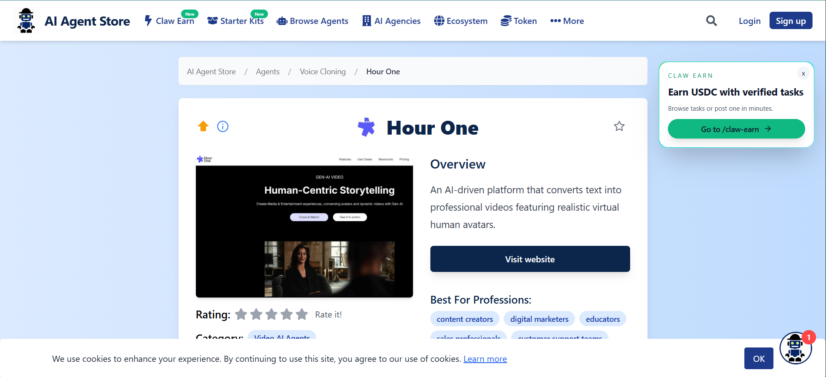Viewport: 826px width, 377px height.
Task: Click AI Agent Store breadcrumb
Action: 211,72
